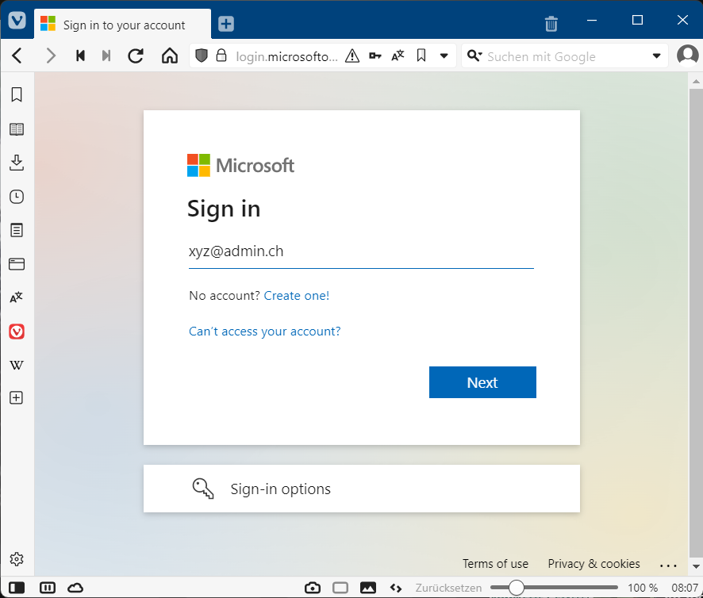Screen dimensions: 703x598
Task: Click the blue Next button
Action: (482, 382)
